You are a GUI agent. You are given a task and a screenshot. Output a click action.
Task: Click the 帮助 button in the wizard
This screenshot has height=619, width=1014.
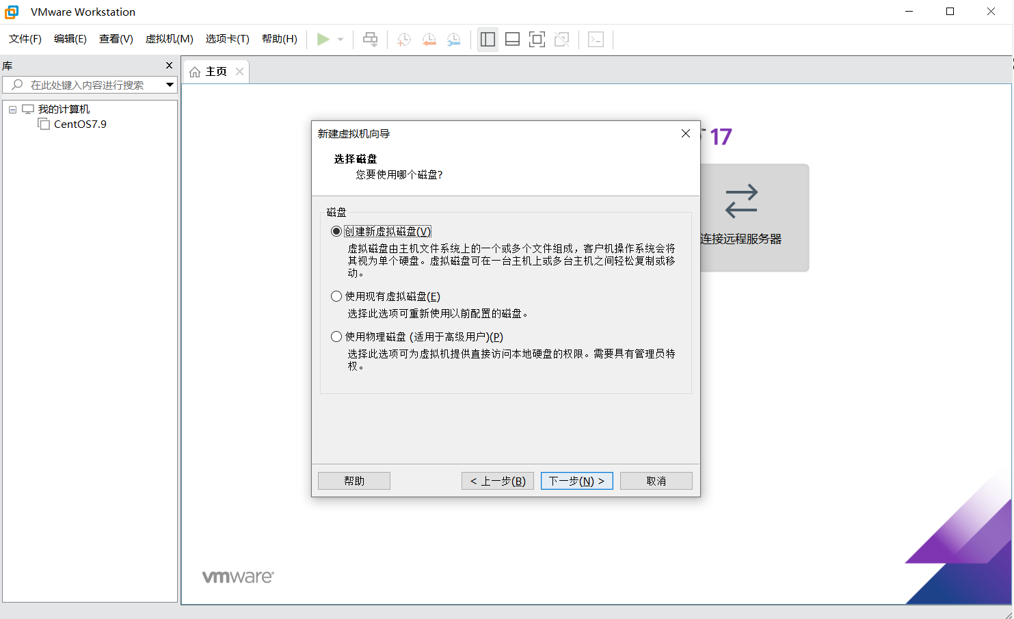coord(354,481)
